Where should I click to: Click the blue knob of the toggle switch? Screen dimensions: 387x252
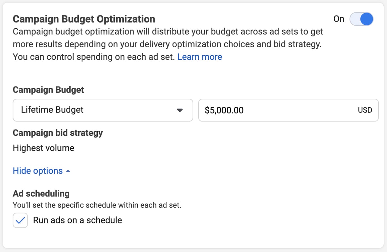tap(366, 19)
